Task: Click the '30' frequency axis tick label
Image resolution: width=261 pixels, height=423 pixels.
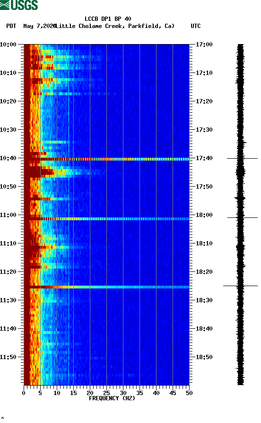Action: click(x=123, y=393)
